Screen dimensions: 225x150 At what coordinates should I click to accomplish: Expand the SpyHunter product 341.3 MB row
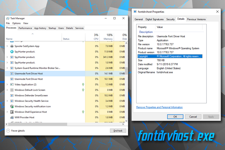(7, 57)
